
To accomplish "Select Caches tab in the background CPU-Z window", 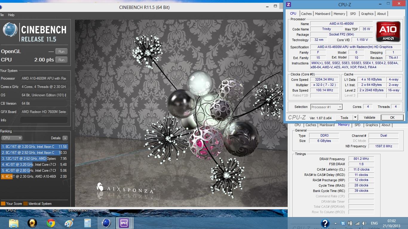I will [x=311, y=125].
